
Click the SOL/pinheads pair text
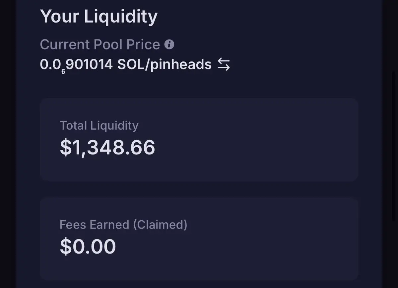tap(165, 64)
